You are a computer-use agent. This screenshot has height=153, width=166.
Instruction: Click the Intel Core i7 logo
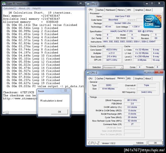[x=152, y=22]
